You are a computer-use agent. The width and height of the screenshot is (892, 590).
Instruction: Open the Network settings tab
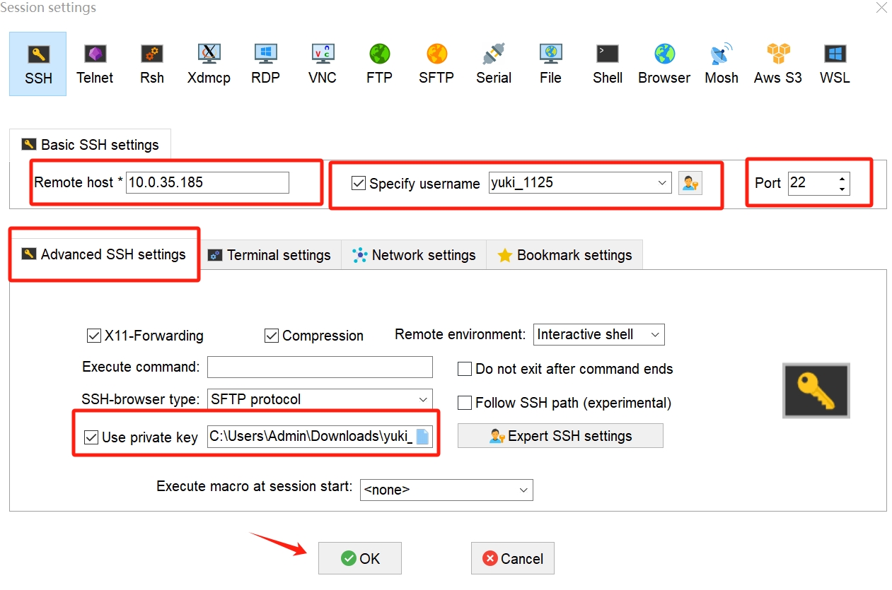click(x=414, y=255)
